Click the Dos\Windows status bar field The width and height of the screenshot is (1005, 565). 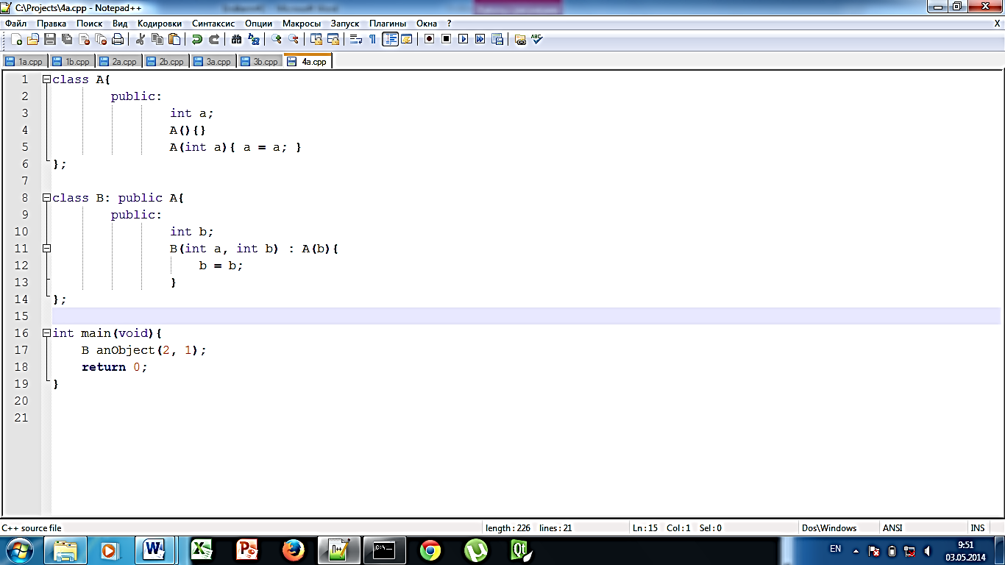829,527
